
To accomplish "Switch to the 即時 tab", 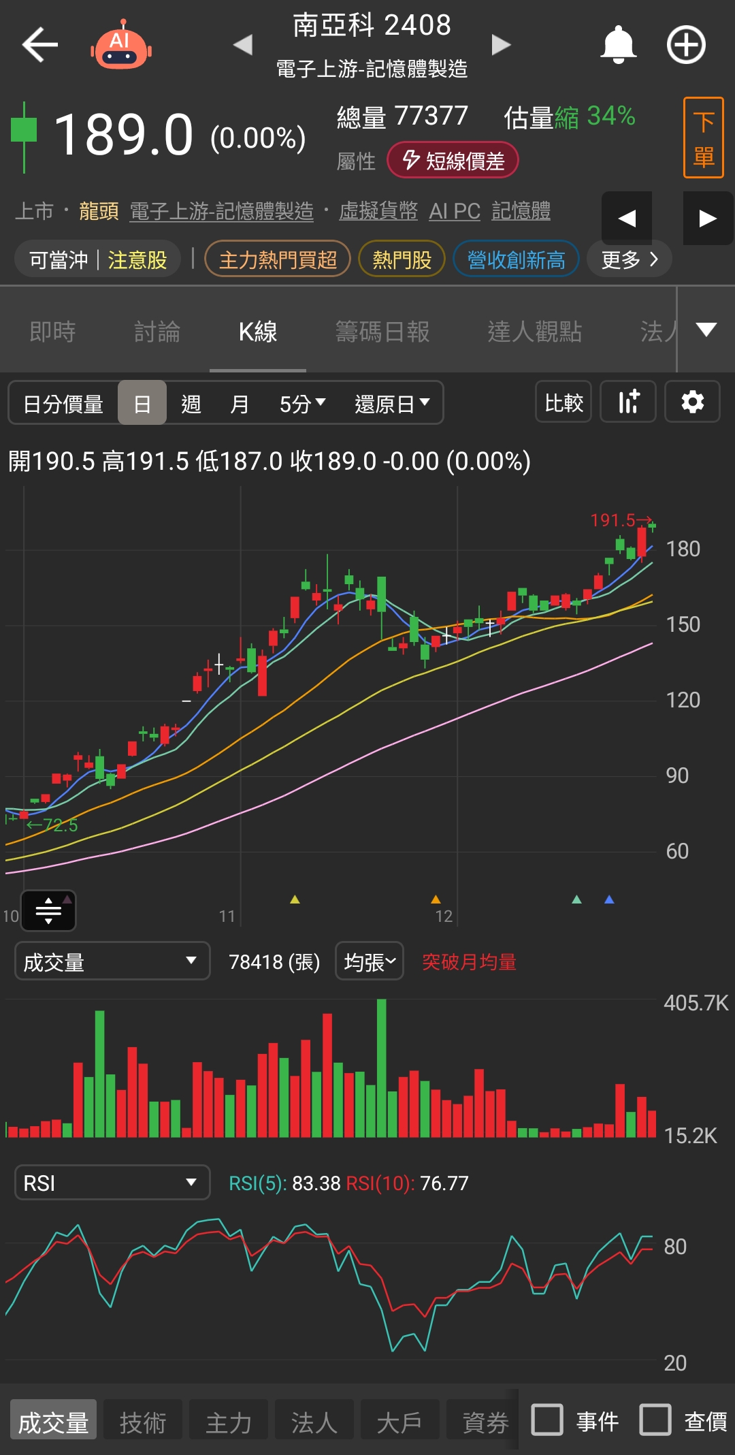I will tap(52, 332).
